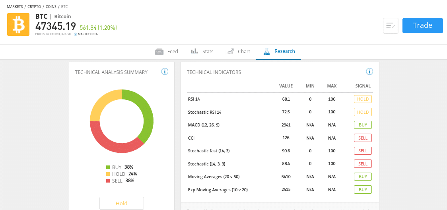Click the TECHNICAL INDICATORS heading

(214, 72)
